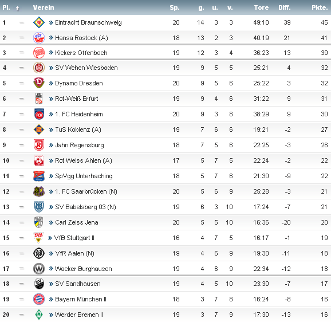Open the SV Wehen Wiesbaden team link
The width and height of the screenshot is (331, 322).
(x=86, y=68)
